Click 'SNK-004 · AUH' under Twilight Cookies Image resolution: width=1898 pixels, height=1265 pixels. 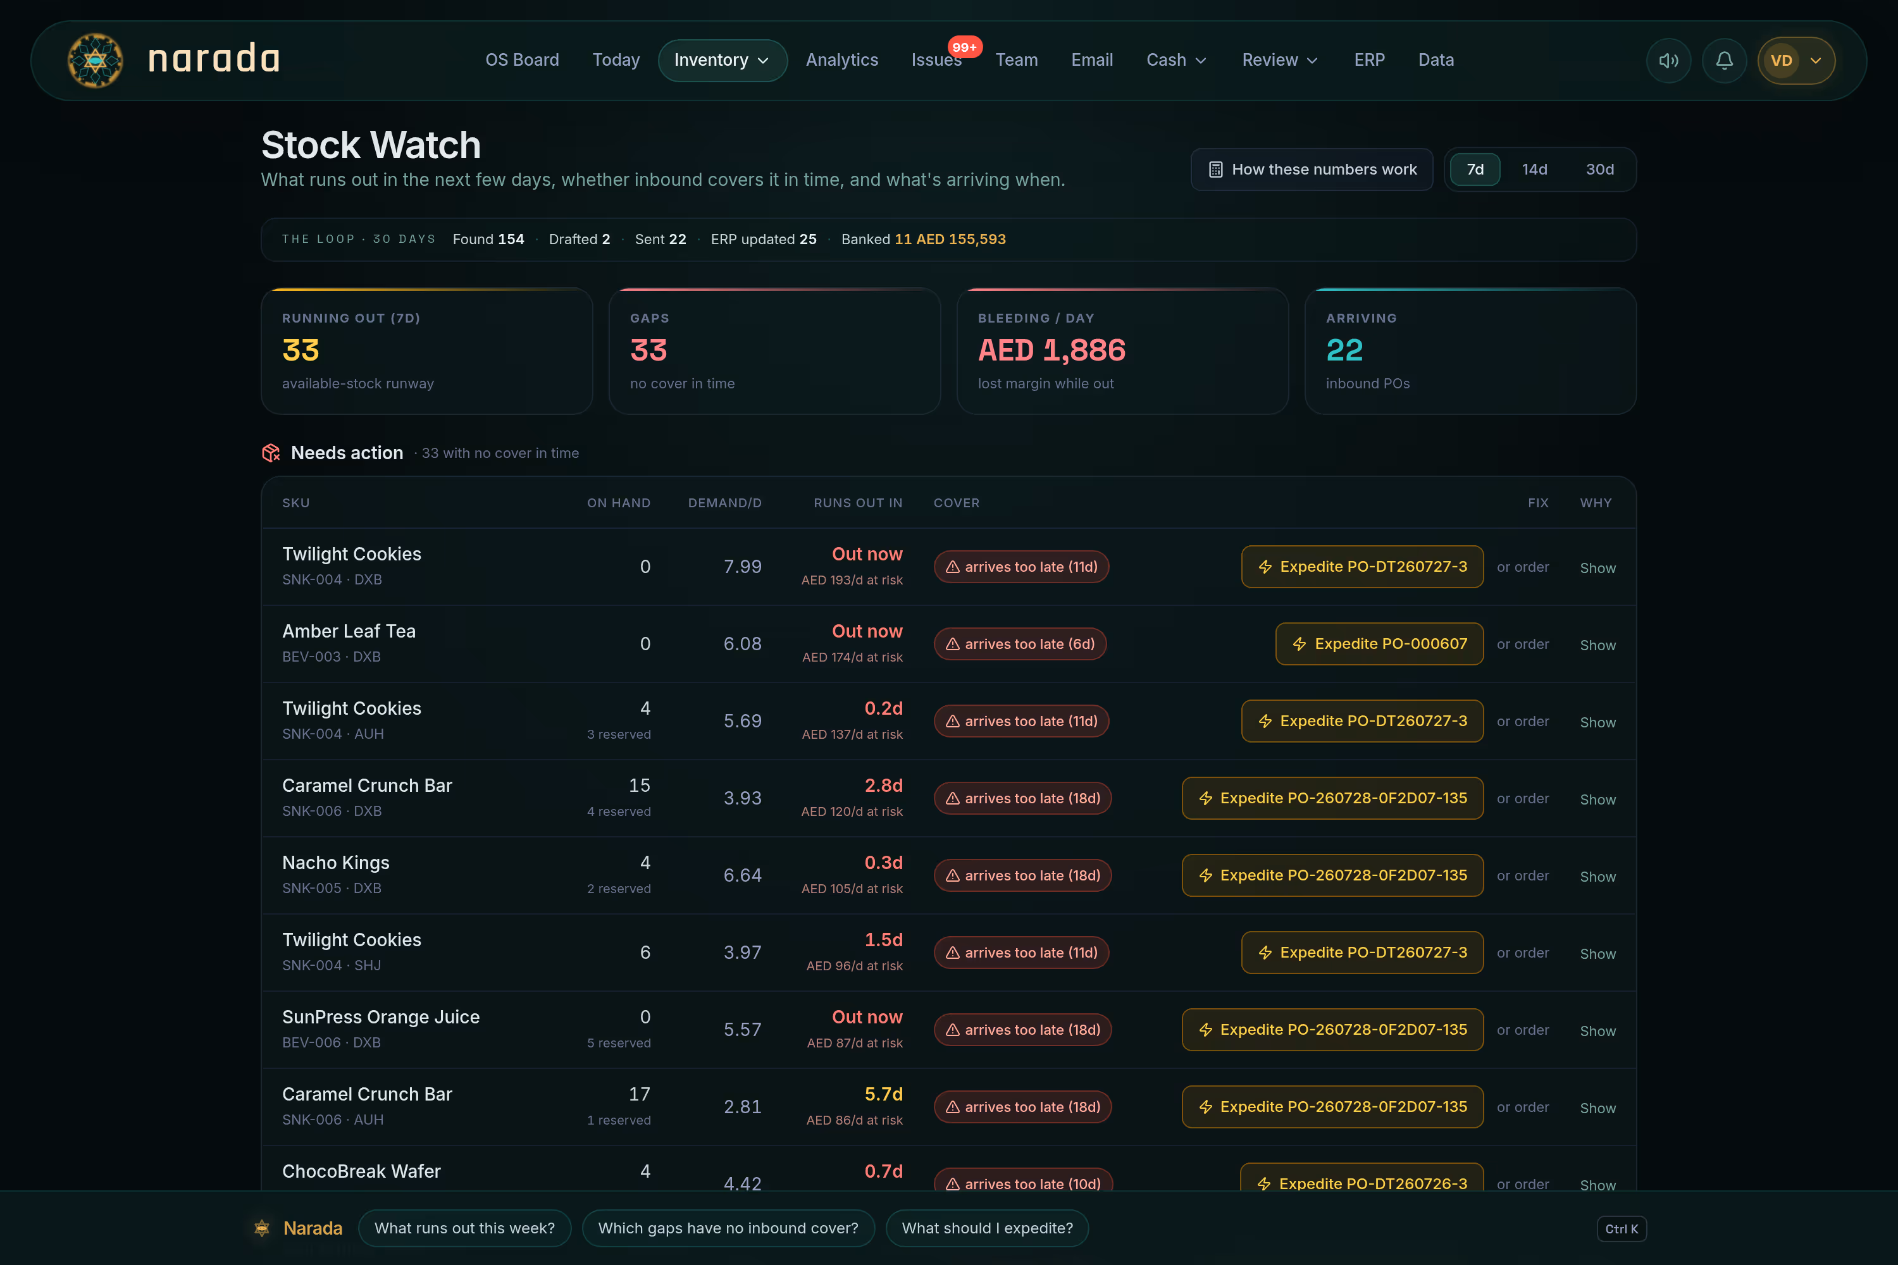coord(333,734)
